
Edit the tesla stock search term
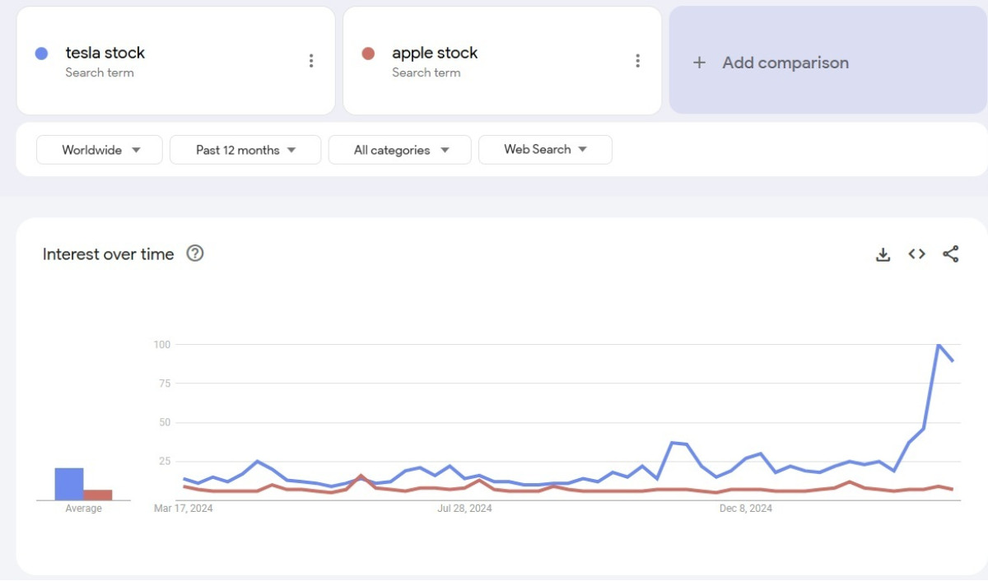click(105, 53)
